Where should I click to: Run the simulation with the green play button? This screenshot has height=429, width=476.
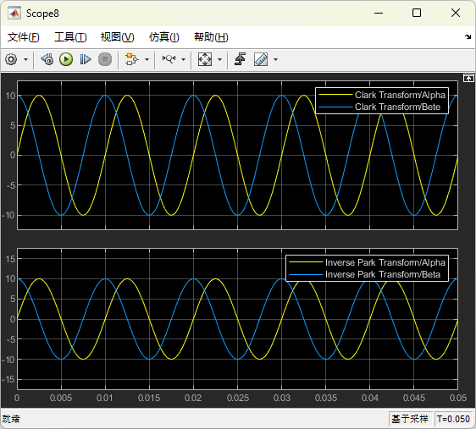tap(66, 59)
